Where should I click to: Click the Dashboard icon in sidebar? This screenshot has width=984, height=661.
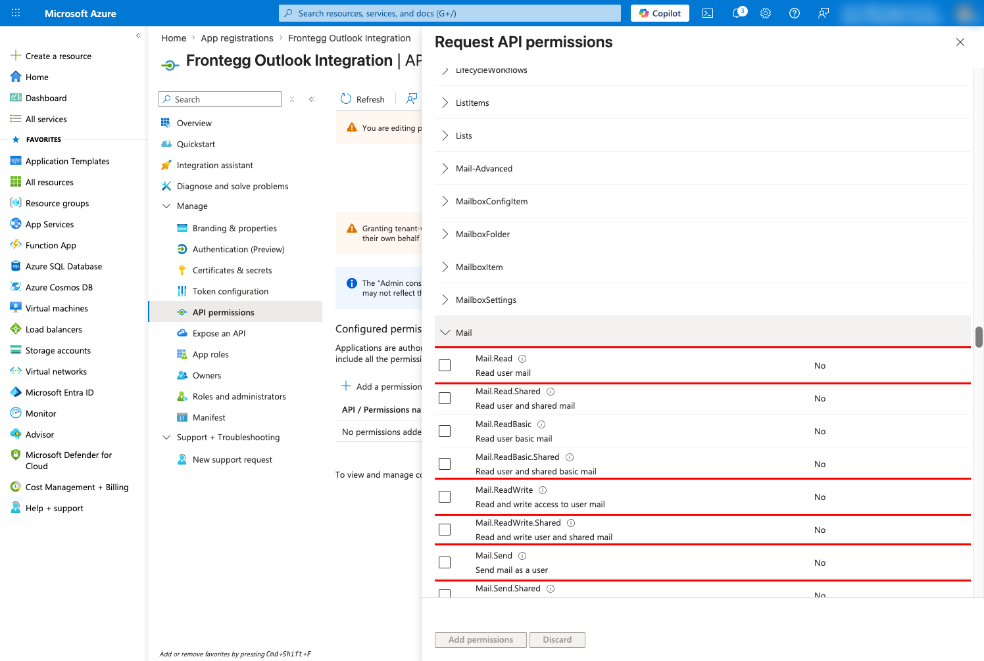16,98
